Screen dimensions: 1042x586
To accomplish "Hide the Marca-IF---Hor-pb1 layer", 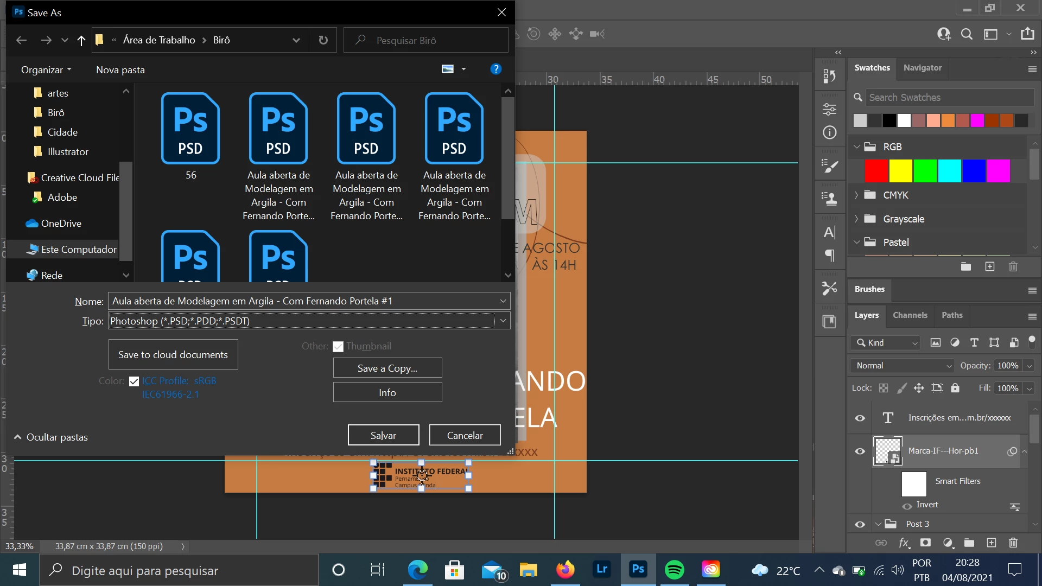I will [860, 451].
